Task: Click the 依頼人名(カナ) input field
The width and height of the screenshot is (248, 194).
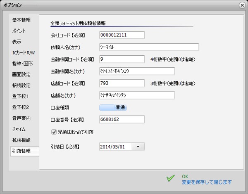Action: point(149,47)
